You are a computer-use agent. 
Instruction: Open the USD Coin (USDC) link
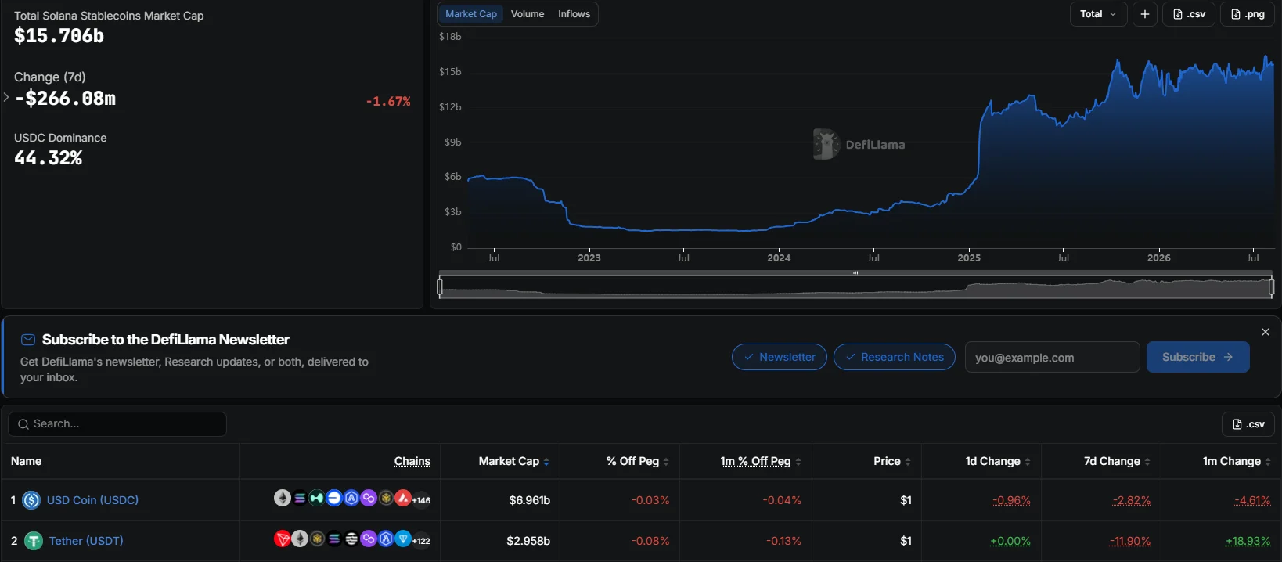[x=92, y=500]
